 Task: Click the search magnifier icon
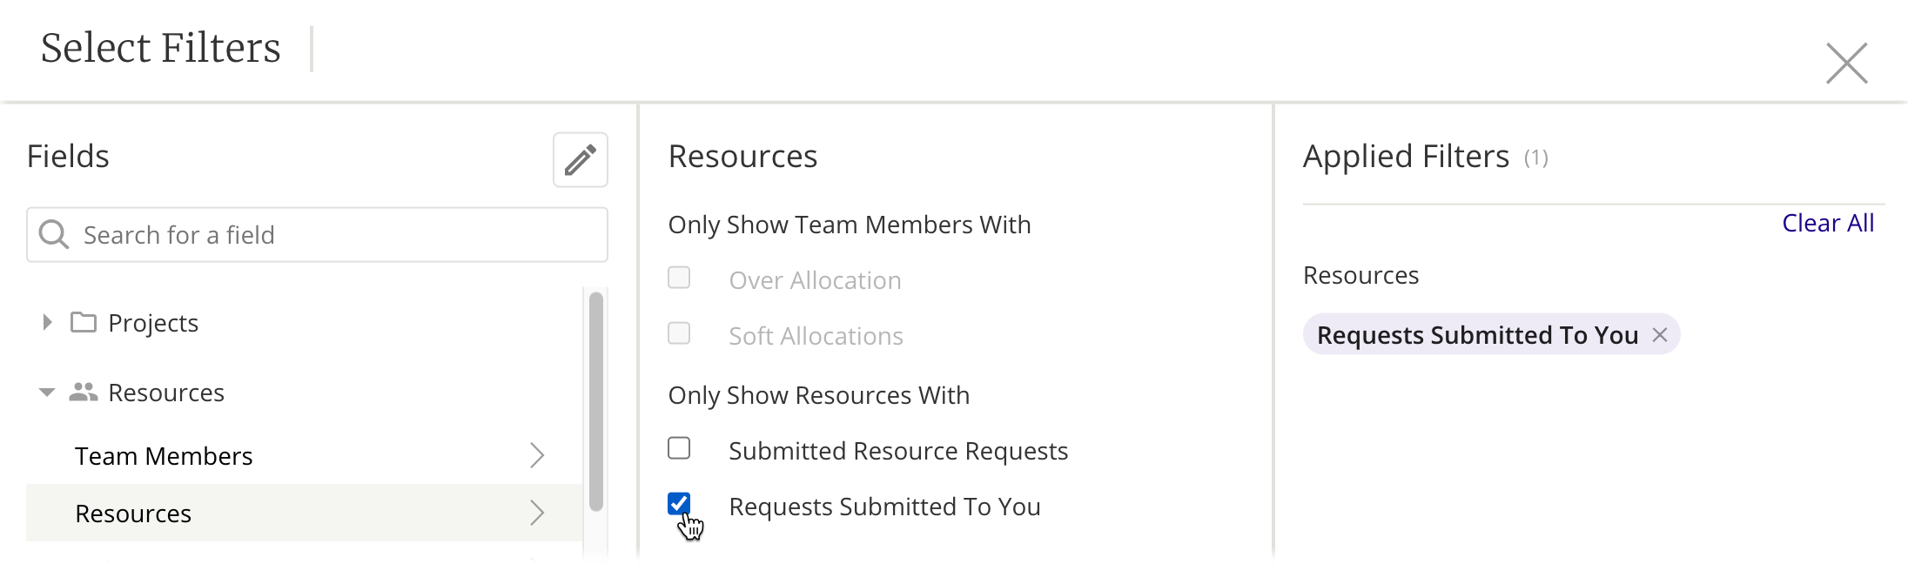pos(54,234)
